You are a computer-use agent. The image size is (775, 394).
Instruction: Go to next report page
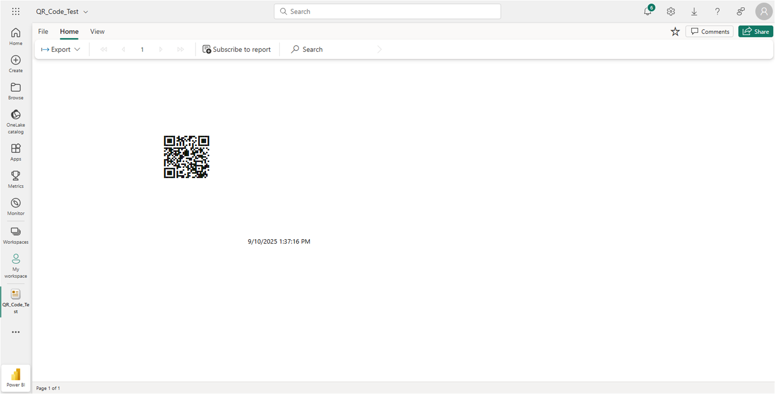click(161, 49)
